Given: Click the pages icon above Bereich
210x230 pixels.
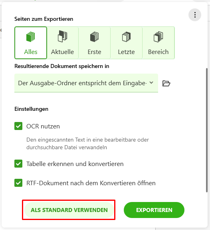Looking at the screenshot, I should point(158,37).
